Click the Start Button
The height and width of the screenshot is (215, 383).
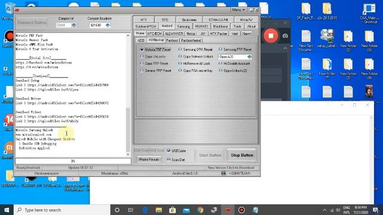[x=210, y=155]
